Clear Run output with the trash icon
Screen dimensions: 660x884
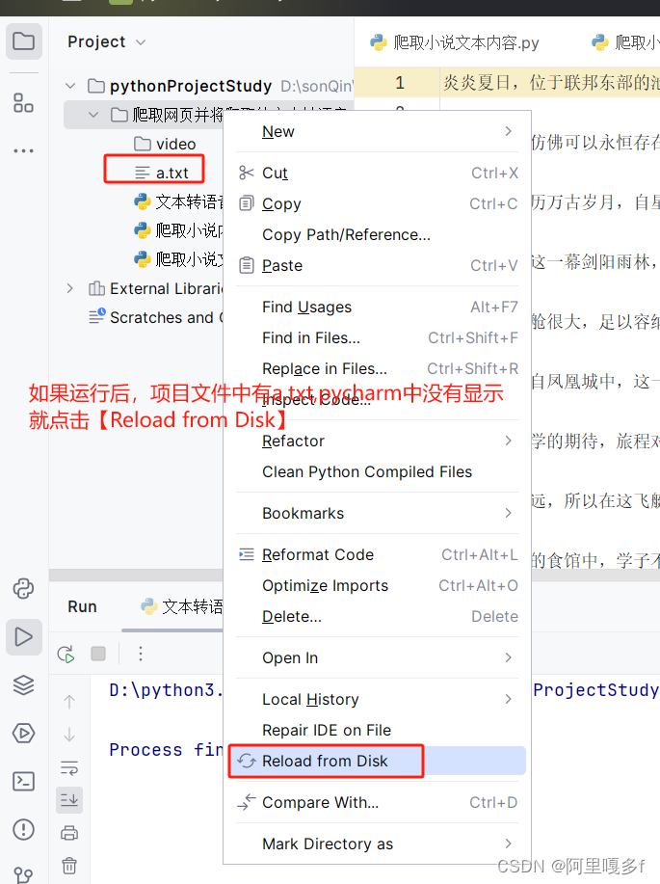[69, 866]
